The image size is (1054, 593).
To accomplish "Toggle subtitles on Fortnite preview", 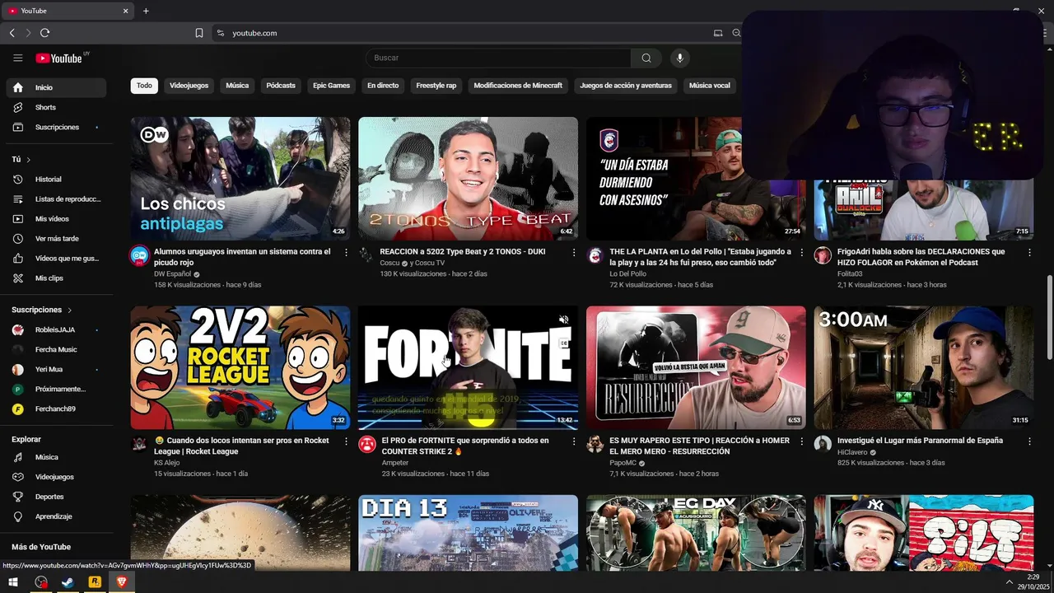I will tap(564, 343).
